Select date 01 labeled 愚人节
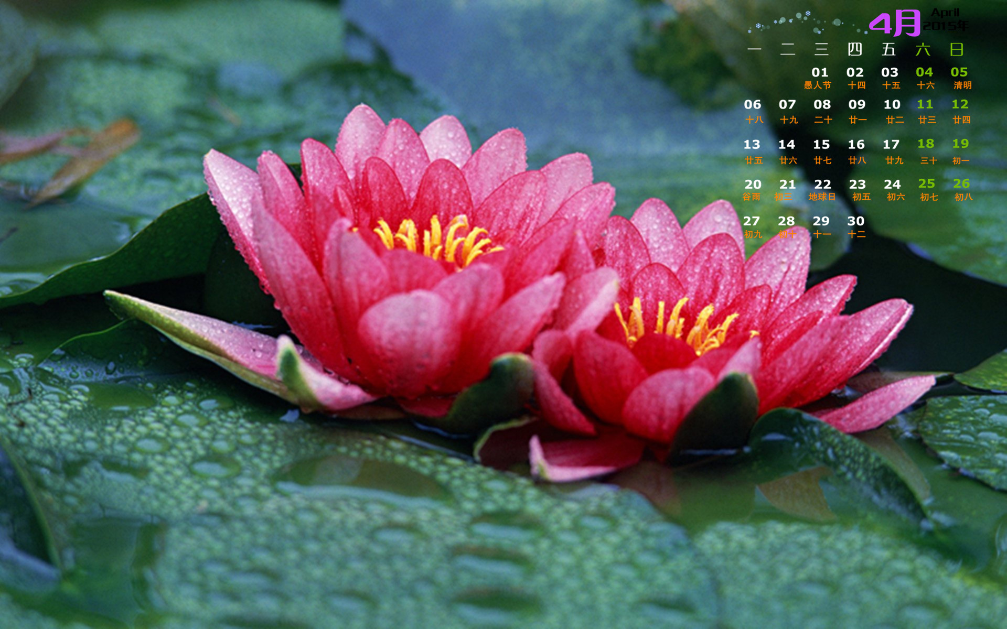The width and height of the screenshot is (1007, 629). tap(819, 73)
